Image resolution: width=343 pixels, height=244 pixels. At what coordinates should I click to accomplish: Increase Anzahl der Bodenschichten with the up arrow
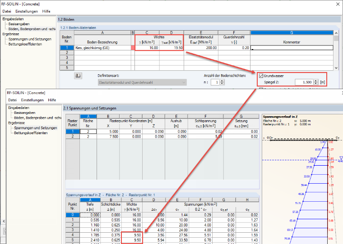(222, 81)
